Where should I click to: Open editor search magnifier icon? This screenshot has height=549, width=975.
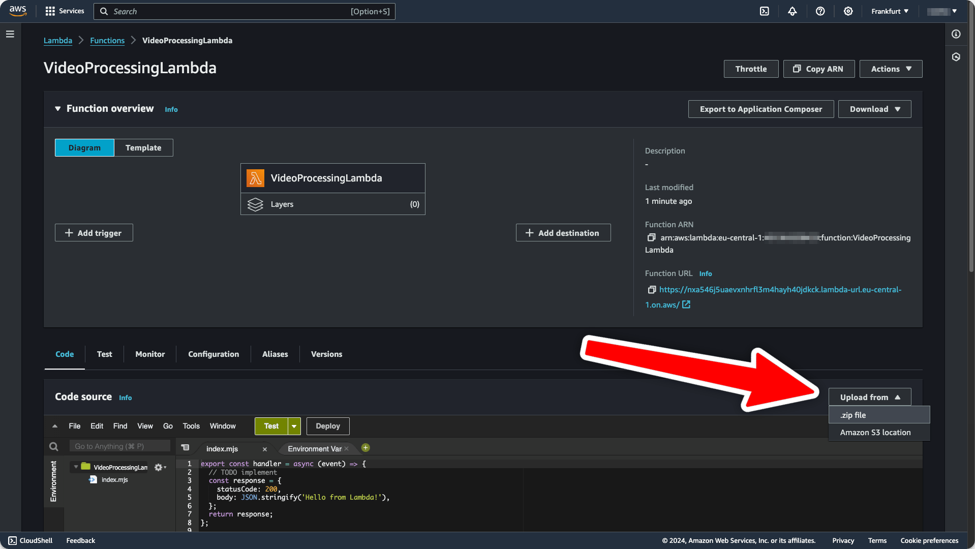click(53, 446)
